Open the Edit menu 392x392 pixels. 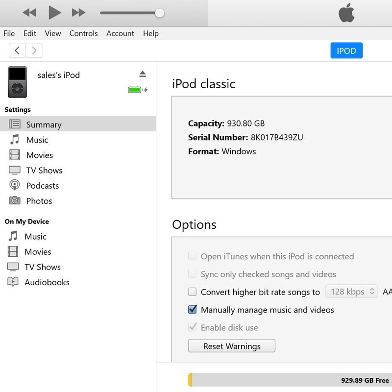point(30,33)
